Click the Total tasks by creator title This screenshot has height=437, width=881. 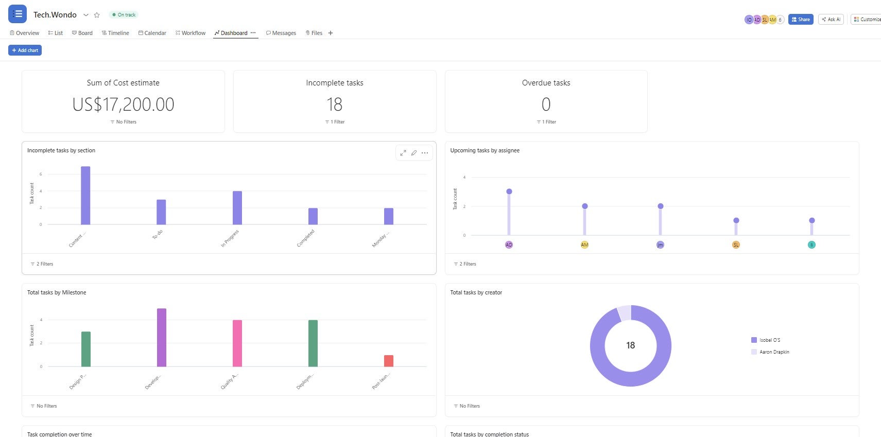click(x=476, y=292)
